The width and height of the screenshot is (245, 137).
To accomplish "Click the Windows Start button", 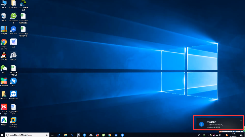I will pos(3,135).
